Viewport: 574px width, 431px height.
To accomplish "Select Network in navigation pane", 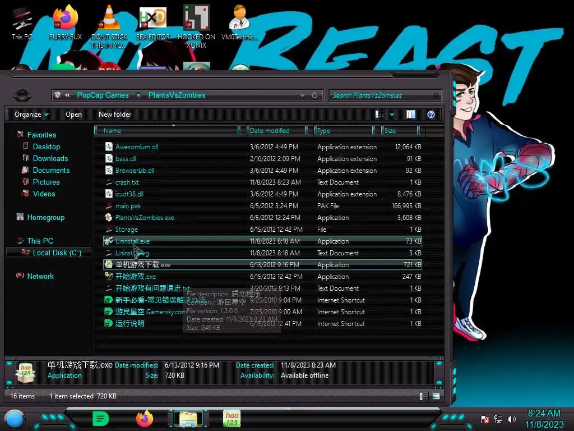I will click(x=40, y=276).
